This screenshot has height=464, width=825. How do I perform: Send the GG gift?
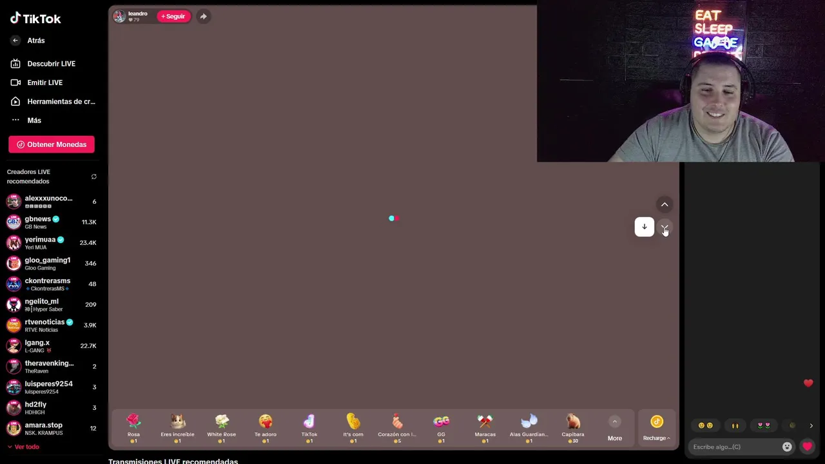click(441, 429)
